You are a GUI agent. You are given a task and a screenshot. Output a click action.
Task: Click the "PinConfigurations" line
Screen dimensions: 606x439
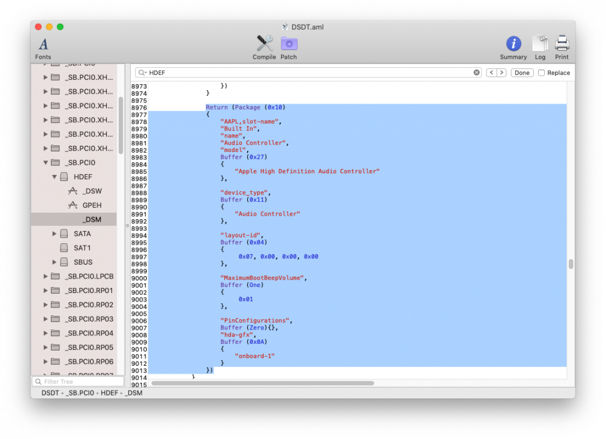coord(256,320)
